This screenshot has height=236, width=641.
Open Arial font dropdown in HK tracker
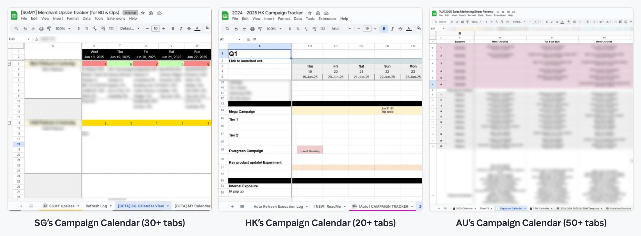click(x=341, y=29)
